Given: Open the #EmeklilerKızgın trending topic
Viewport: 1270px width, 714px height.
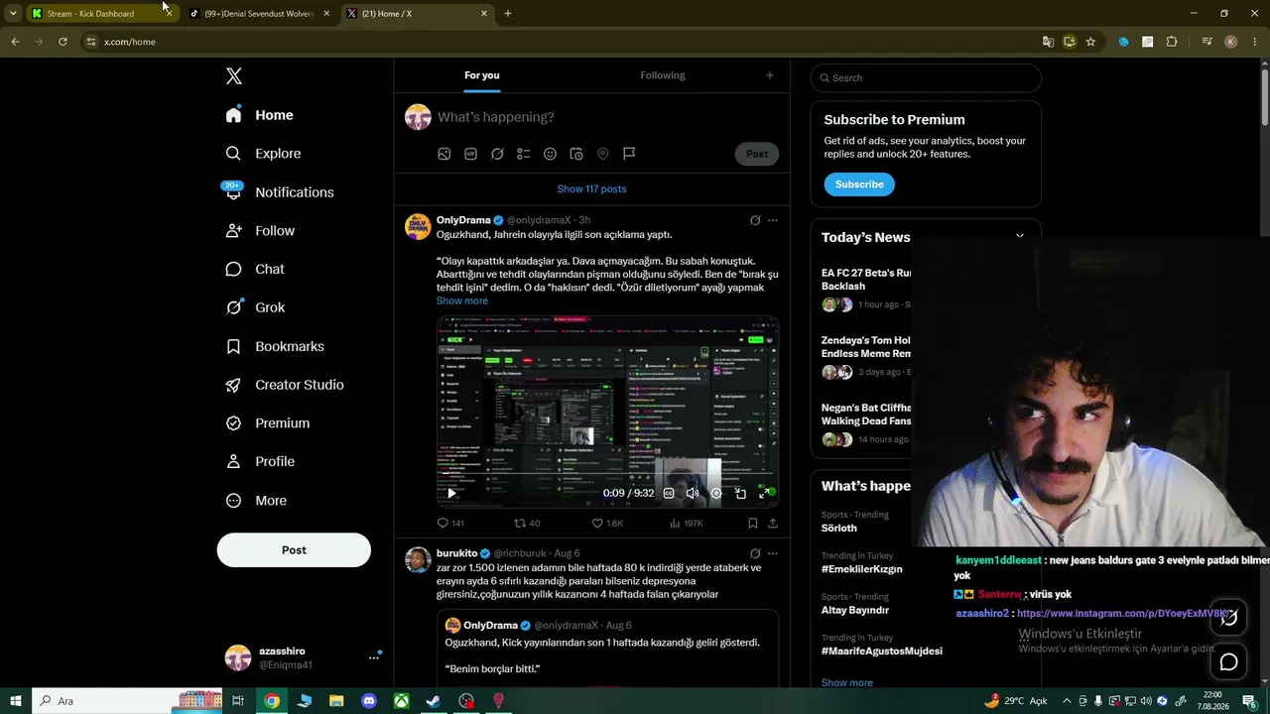Looking at the screenshot, I should [x=861, y=569].
